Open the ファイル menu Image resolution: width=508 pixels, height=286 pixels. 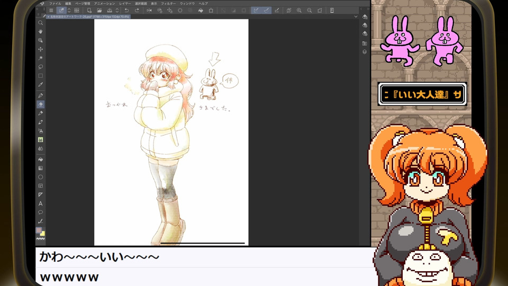(55, 4)
